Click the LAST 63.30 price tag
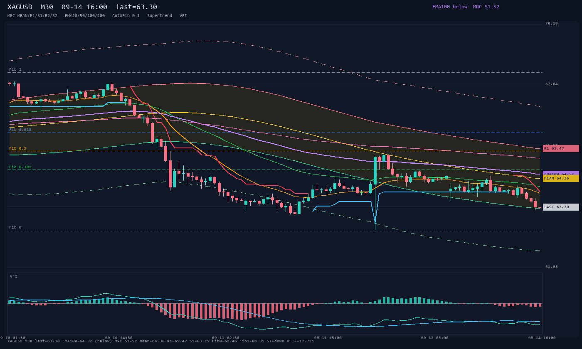This screenshot has height=349, width=582. pyautogui.click(x=561, y=207)
